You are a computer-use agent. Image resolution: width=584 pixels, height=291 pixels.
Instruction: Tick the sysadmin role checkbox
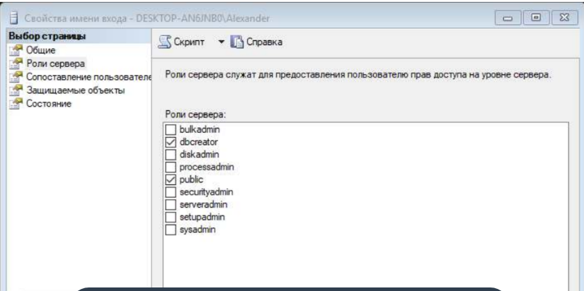[x=171, y=230]
